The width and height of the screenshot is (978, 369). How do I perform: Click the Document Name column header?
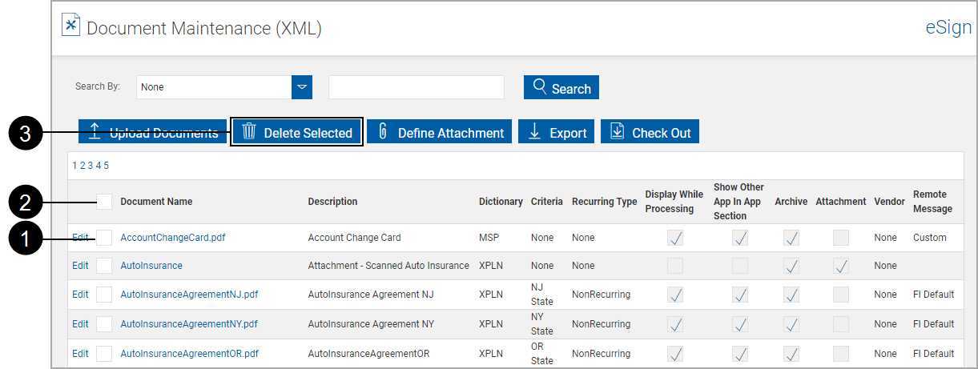pyautogui.click(x=156, y=202)
